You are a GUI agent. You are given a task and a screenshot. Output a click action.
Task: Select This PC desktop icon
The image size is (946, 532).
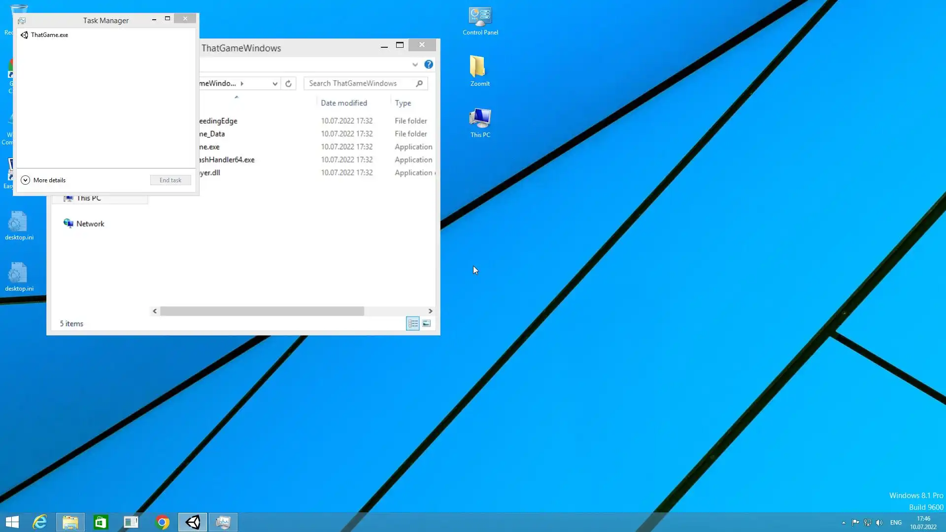480,122
